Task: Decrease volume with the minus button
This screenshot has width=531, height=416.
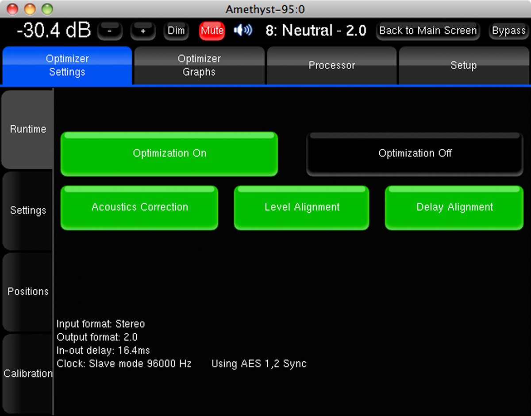Action: [x=109, y=31]
